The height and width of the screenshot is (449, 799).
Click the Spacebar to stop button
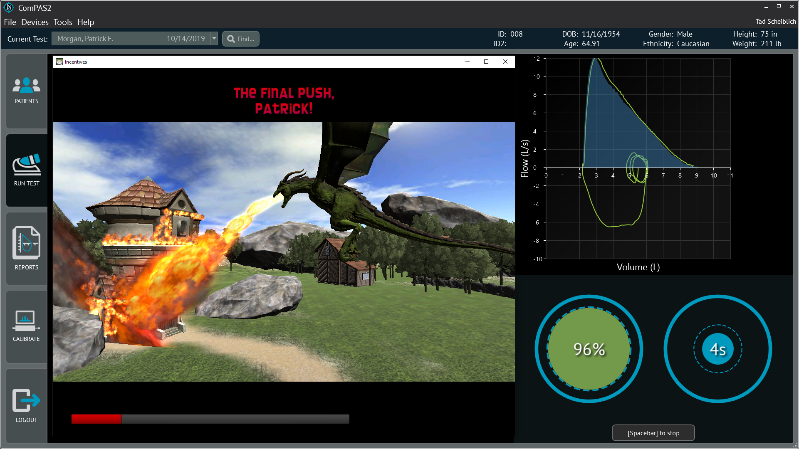coord(653,433)
